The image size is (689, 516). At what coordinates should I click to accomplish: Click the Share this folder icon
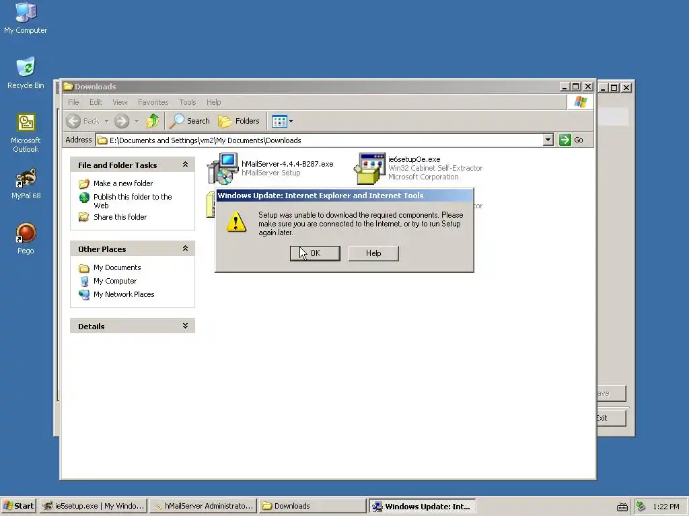point(84,217)
